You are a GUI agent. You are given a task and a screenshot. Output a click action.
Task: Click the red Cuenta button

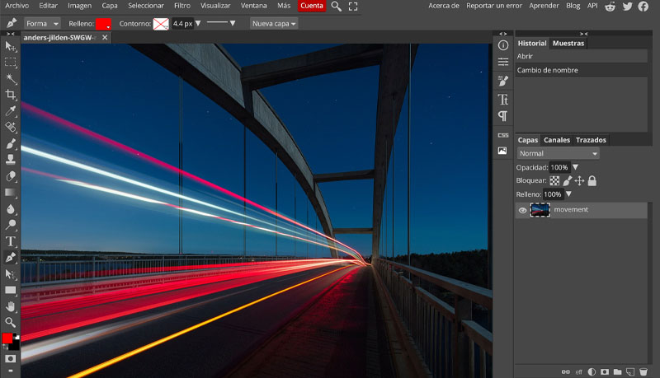coord(312,6)
